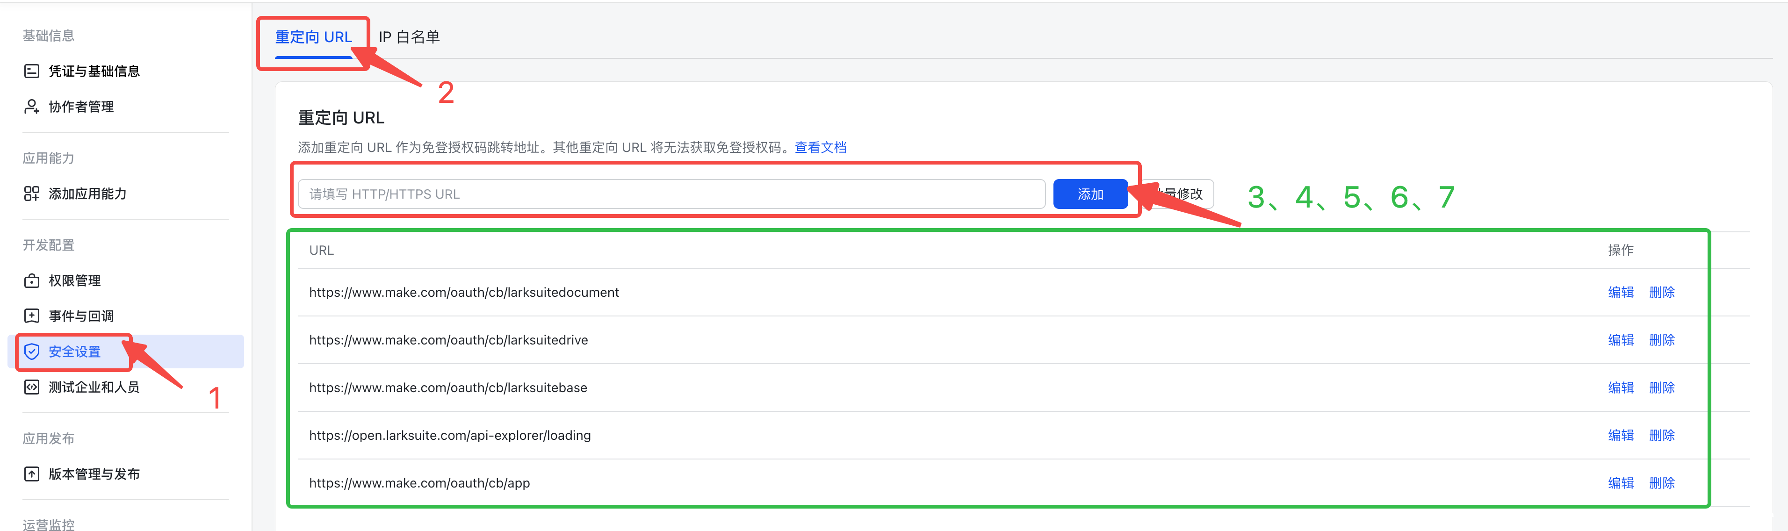Click the 添加应用能力 icon in sidebar

tap(31, 194)
